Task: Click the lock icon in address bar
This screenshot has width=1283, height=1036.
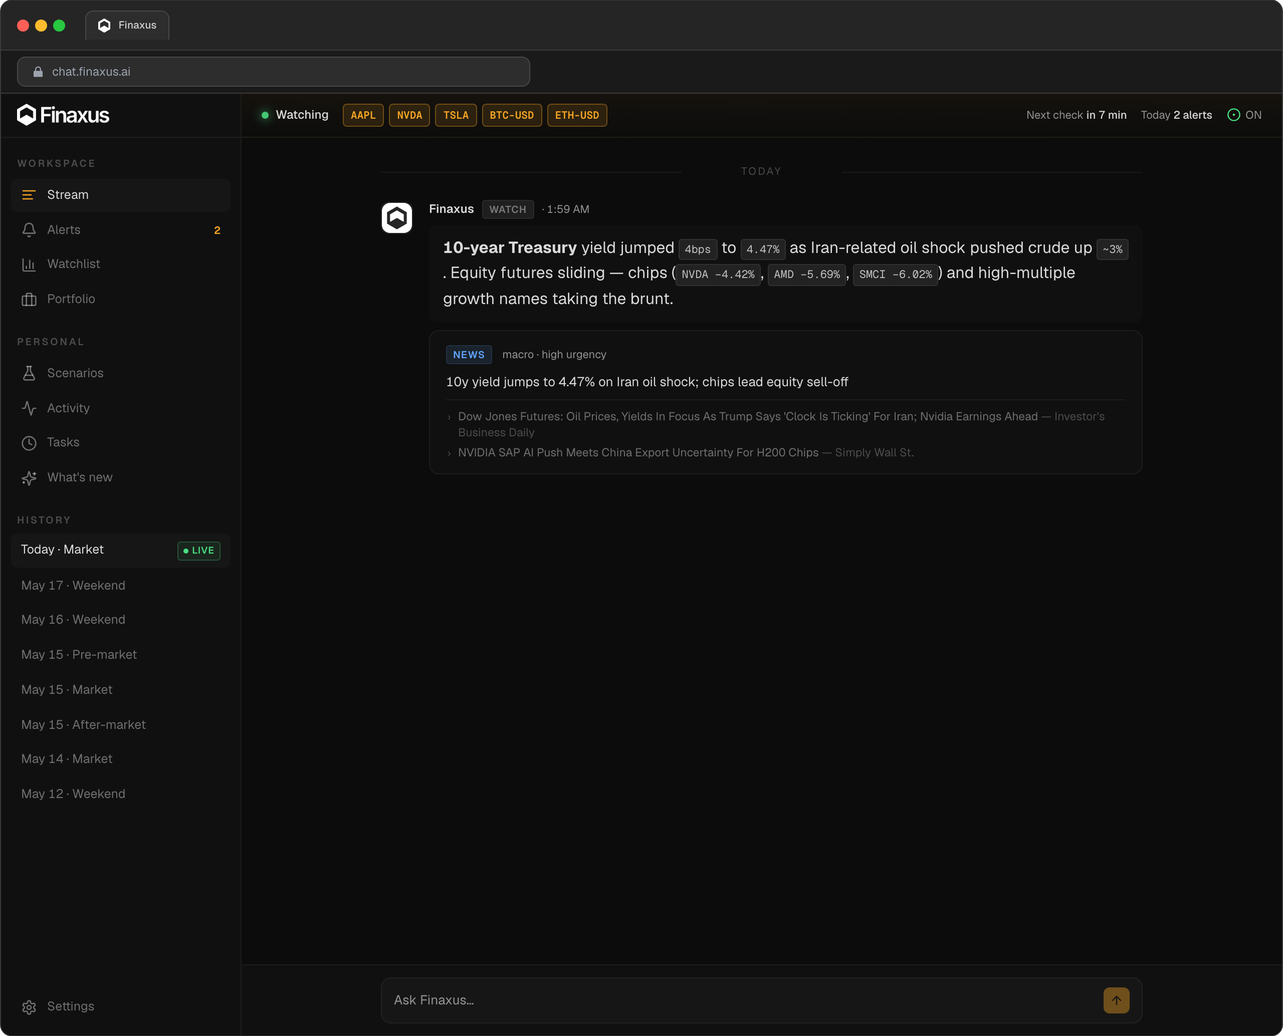Action: (38, 72)
